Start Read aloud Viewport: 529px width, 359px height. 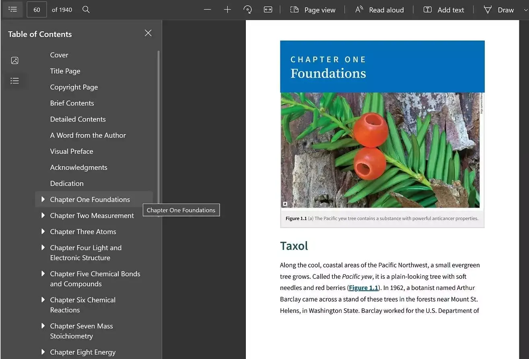tap(379, 10)
